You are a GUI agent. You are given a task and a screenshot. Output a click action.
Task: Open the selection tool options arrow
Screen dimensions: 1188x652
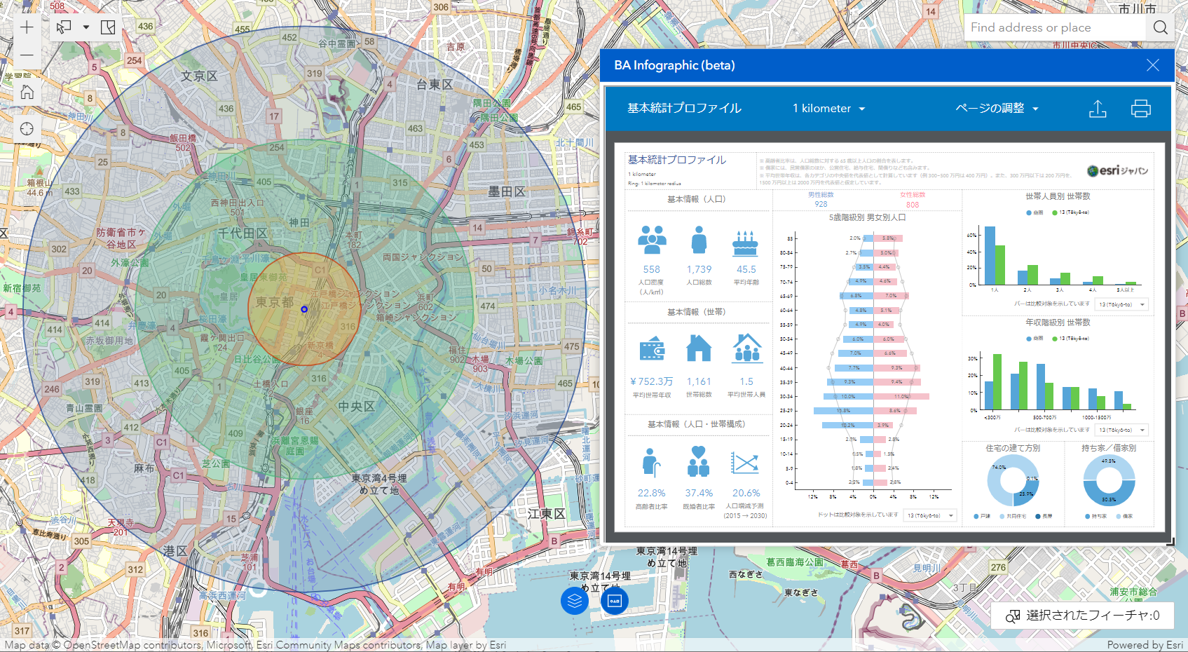click(x=86, y=27)
